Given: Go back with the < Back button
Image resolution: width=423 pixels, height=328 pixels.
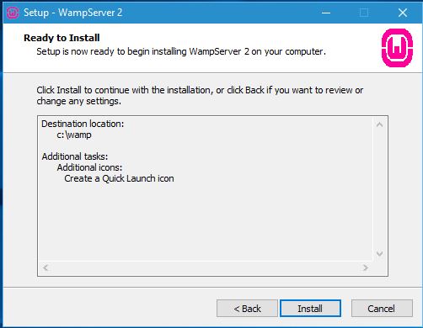Looking at the screenshot, I should tap(247, 309).
